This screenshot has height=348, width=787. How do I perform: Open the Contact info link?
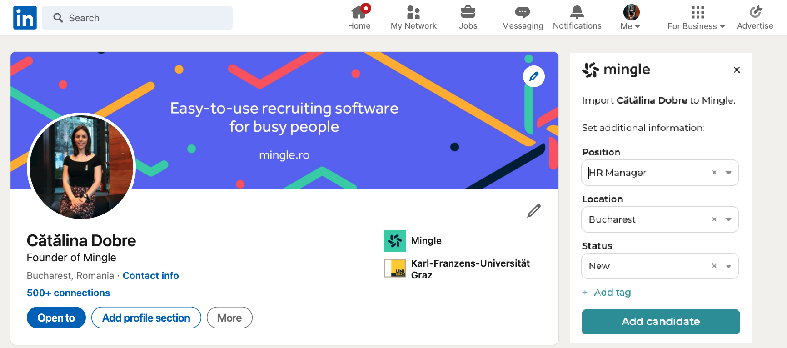point(151,276)
